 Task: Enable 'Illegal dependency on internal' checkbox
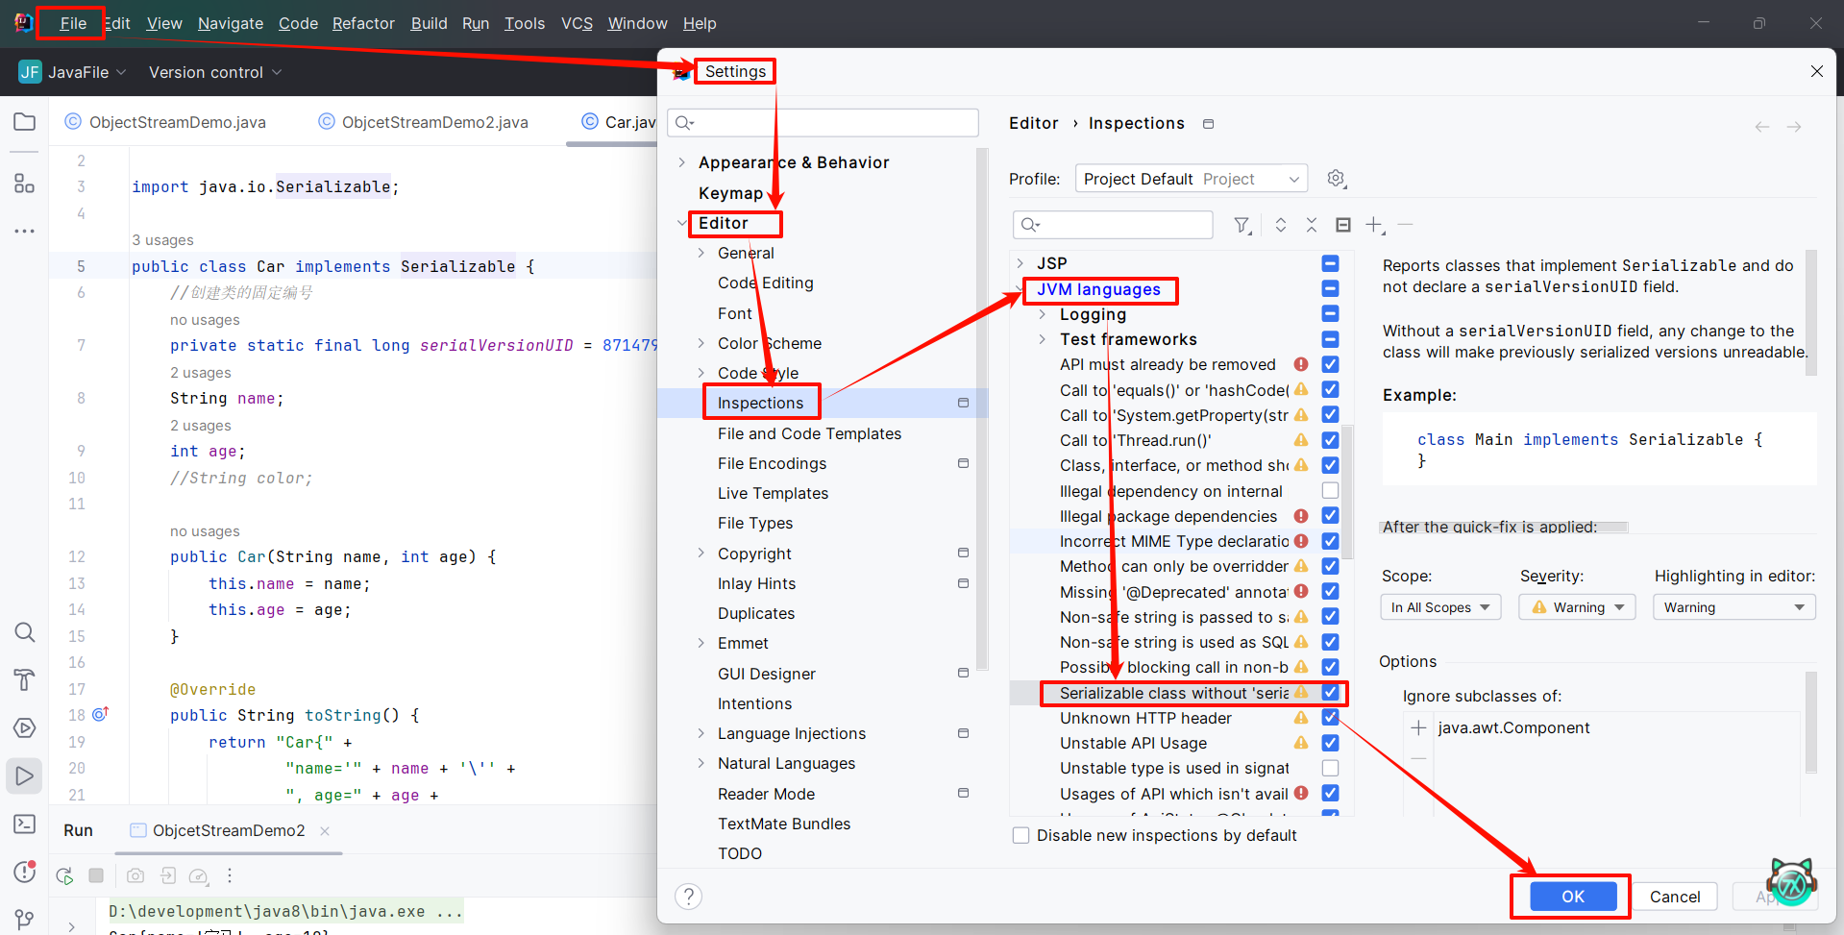(1330, 491)
